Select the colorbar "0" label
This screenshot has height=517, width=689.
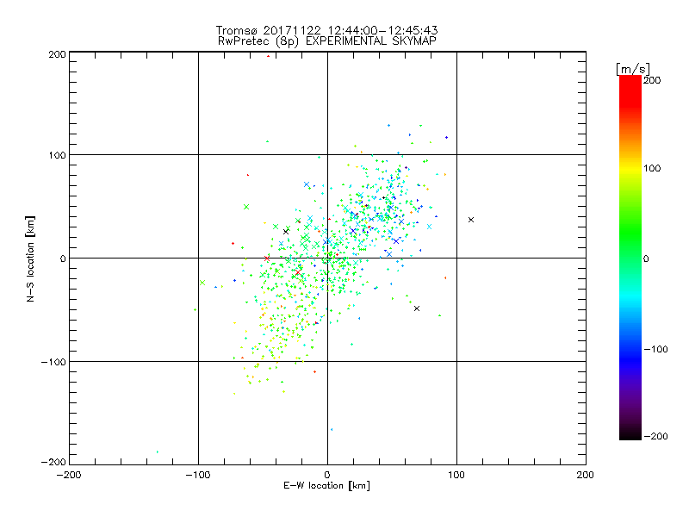point(646,258)
